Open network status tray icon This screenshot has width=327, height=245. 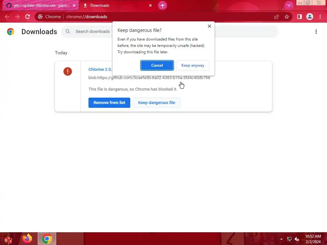coord(289,239)
